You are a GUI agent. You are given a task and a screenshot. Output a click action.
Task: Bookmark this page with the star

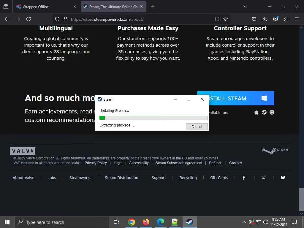[226, 19]
